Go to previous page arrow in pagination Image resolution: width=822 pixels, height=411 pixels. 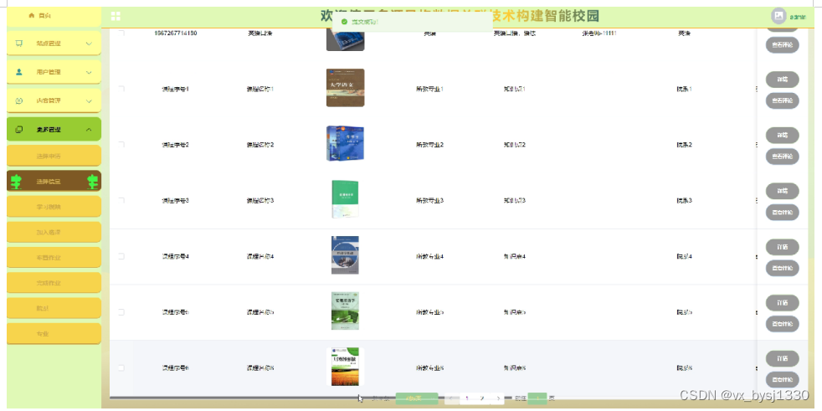point(452,398)
